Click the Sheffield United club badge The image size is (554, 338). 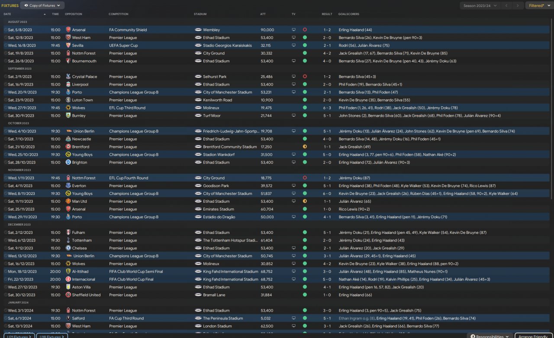coord(68,294)
